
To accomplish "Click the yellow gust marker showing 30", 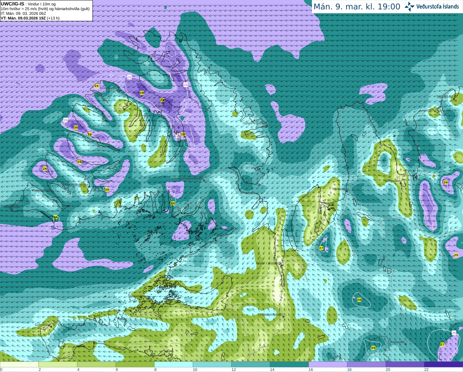I will point(76,127).
